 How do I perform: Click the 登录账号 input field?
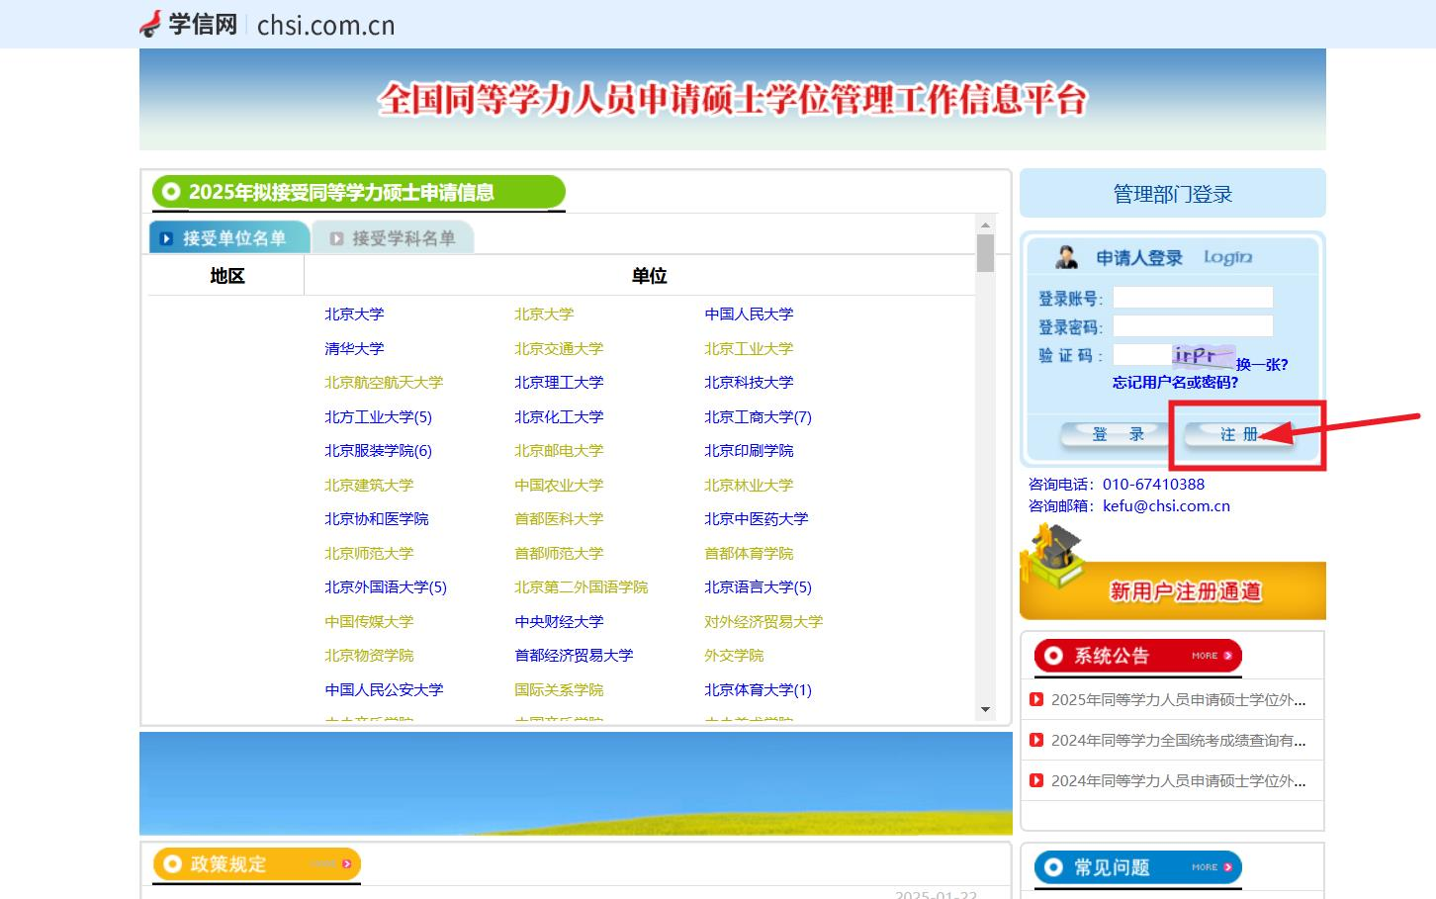[x=1192, y=296]
